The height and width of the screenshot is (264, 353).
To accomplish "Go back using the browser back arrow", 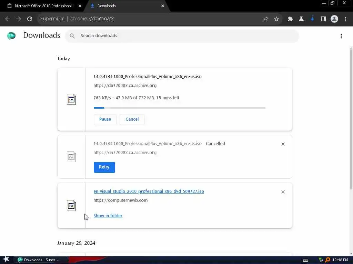I will point(8,19).
